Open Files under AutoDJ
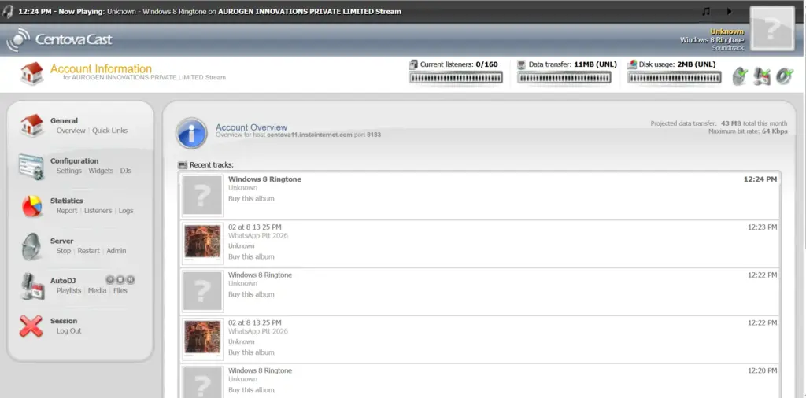Viewport: 806px width, 398px height. point(120,291)
